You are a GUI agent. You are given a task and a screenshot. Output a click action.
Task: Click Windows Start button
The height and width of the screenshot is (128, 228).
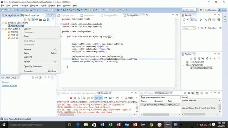click(4, 125)
